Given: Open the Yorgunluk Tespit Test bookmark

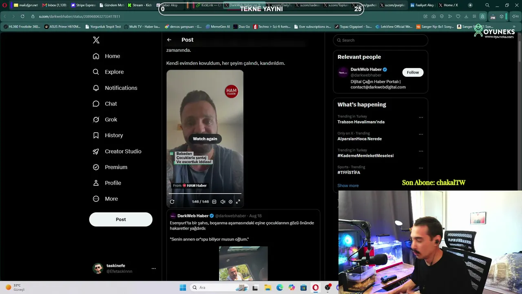Looking at the screenshot, I should [103, 27].
